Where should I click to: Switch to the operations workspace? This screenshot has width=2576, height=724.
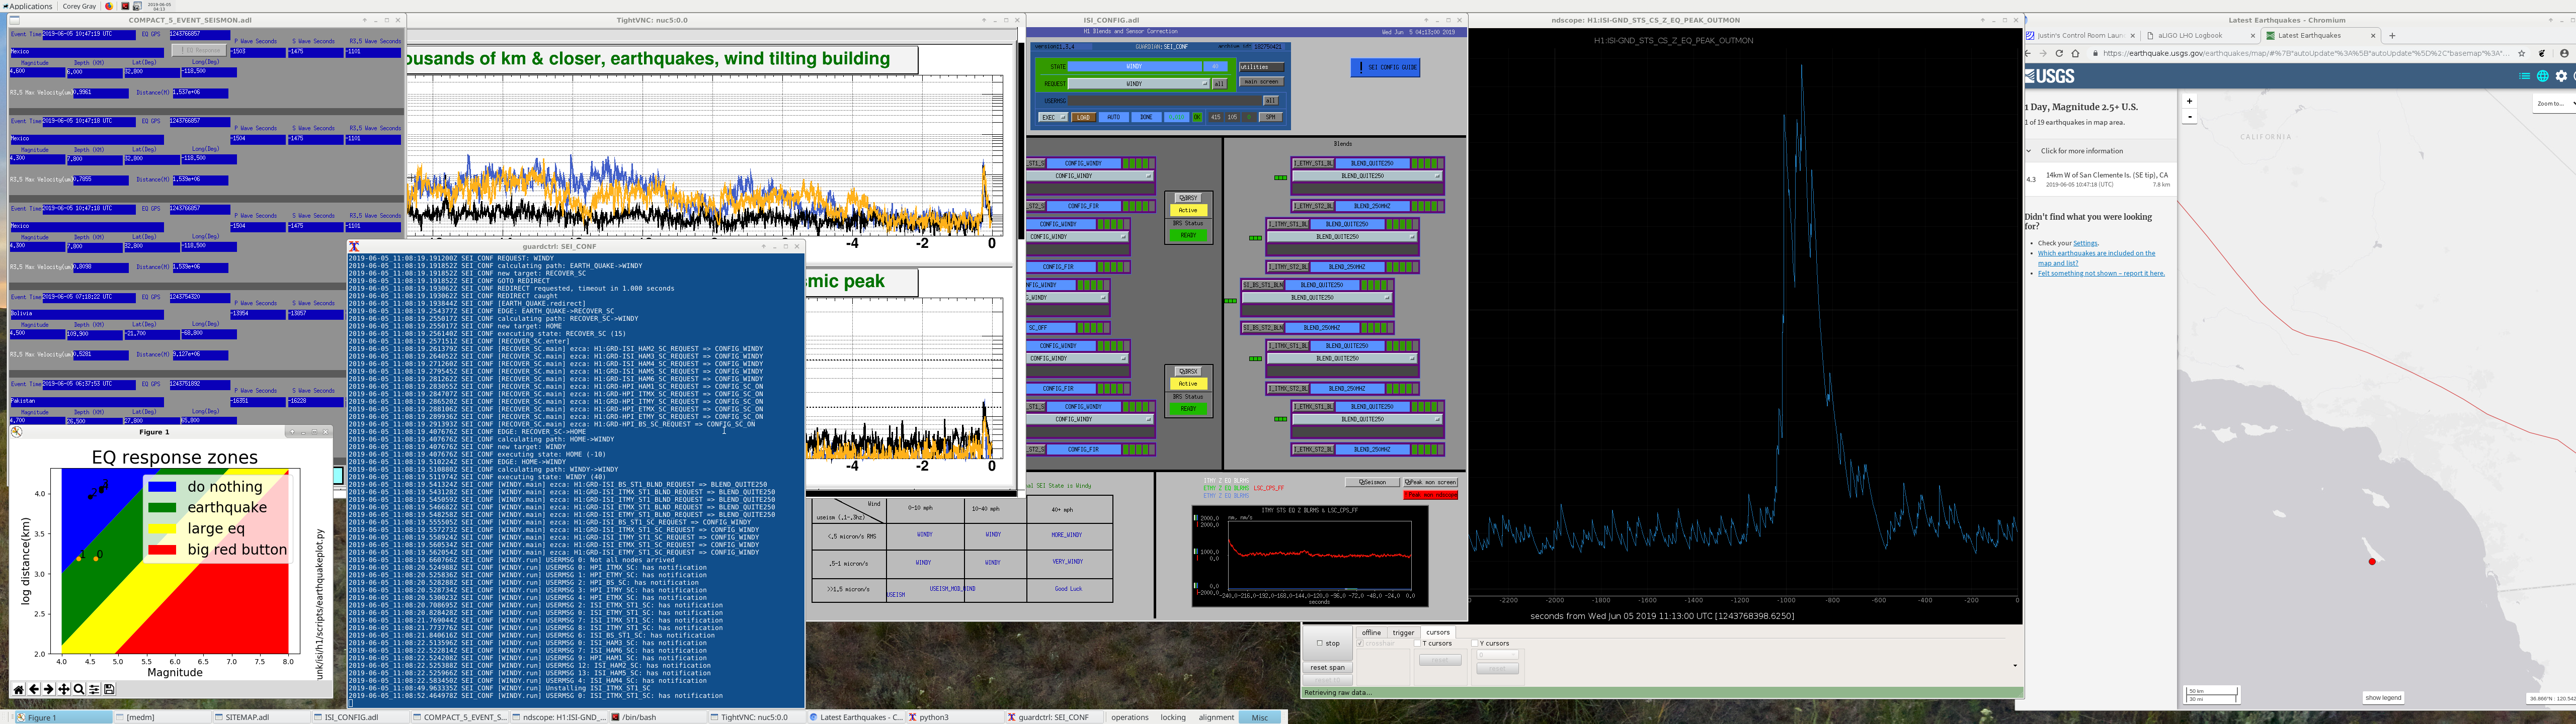(1130, 717)
